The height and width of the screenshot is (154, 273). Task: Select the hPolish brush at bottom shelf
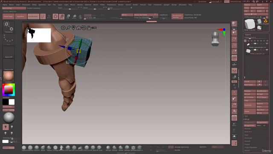click(x=114, y=148)
